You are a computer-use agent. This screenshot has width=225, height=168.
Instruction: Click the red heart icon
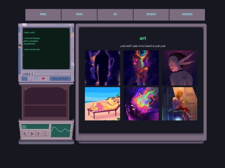coord(43,78)
